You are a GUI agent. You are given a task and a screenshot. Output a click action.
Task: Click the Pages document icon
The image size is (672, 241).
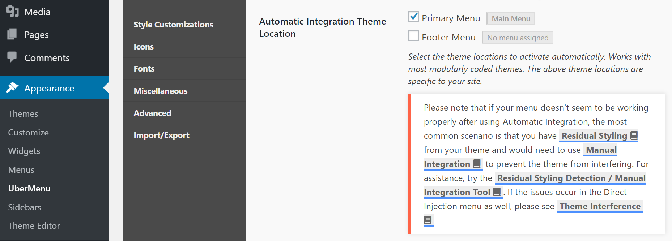tap(12, 34)
